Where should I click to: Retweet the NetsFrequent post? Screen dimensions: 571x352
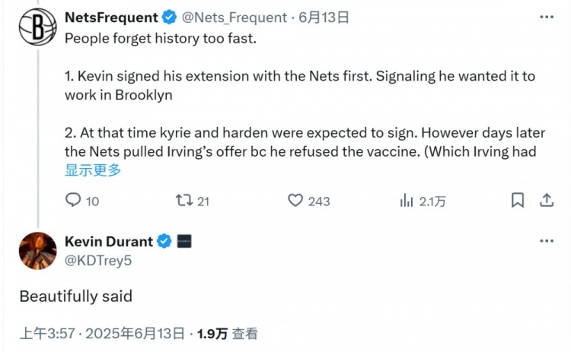[183, 200]
